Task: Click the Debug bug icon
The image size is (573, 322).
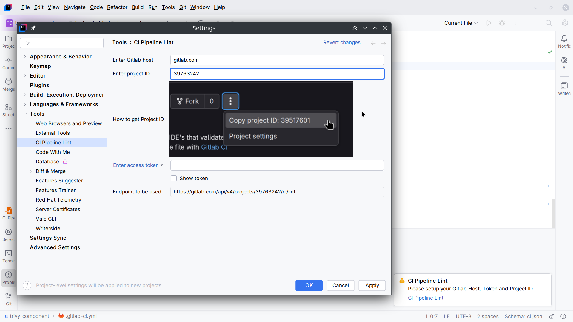Action: 502,23
